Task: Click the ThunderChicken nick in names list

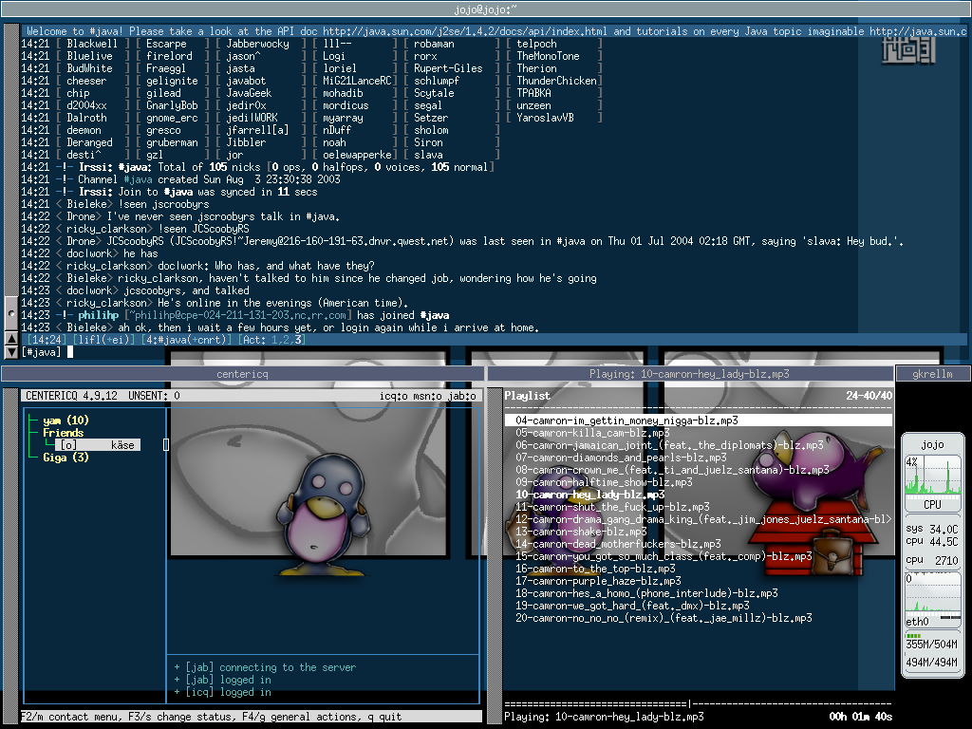Action: (556, 81)
